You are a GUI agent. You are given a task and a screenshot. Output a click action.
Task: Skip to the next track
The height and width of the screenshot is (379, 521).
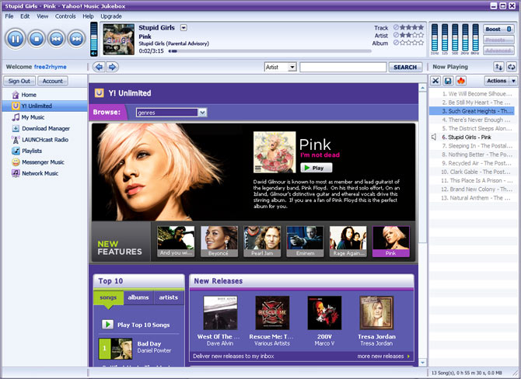click(75, 37)
